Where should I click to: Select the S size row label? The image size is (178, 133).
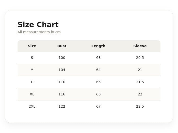[x=32, y=58]
